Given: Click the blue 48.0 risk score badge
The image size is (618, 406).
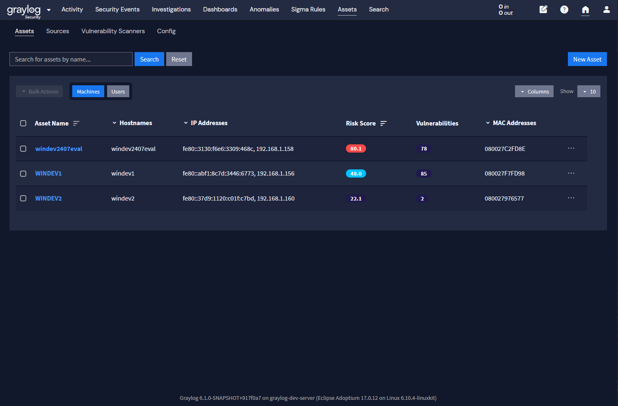Looking at the screenshot, I should pos(356,173).
